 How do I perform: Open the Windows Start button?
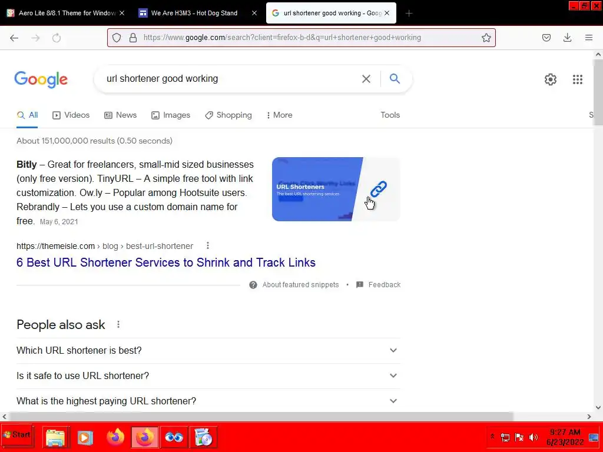pos(17,436)
